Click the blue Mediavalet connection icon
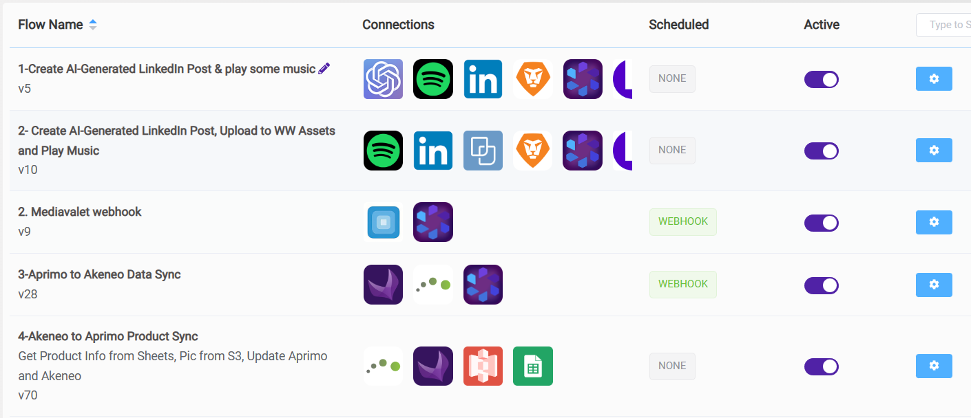Image resolution: width=971 pixels, height=418 pixels. pyautogui.click(x=383, y=222)
